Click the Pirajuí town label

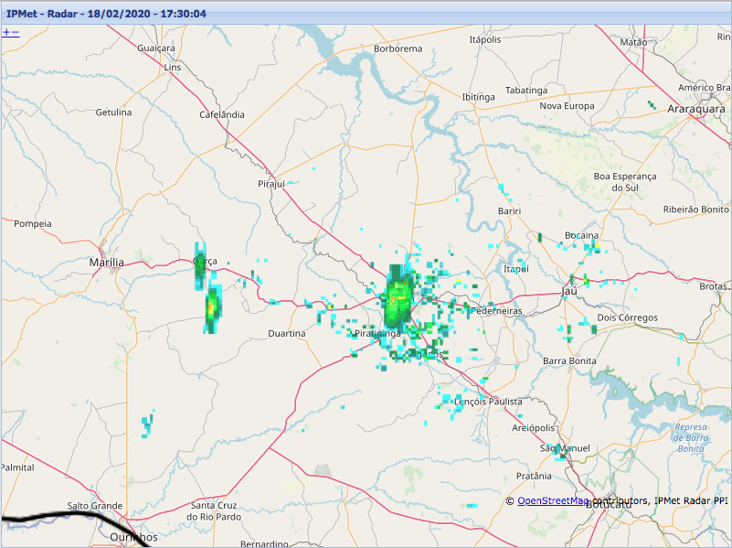tap(272, 184)
